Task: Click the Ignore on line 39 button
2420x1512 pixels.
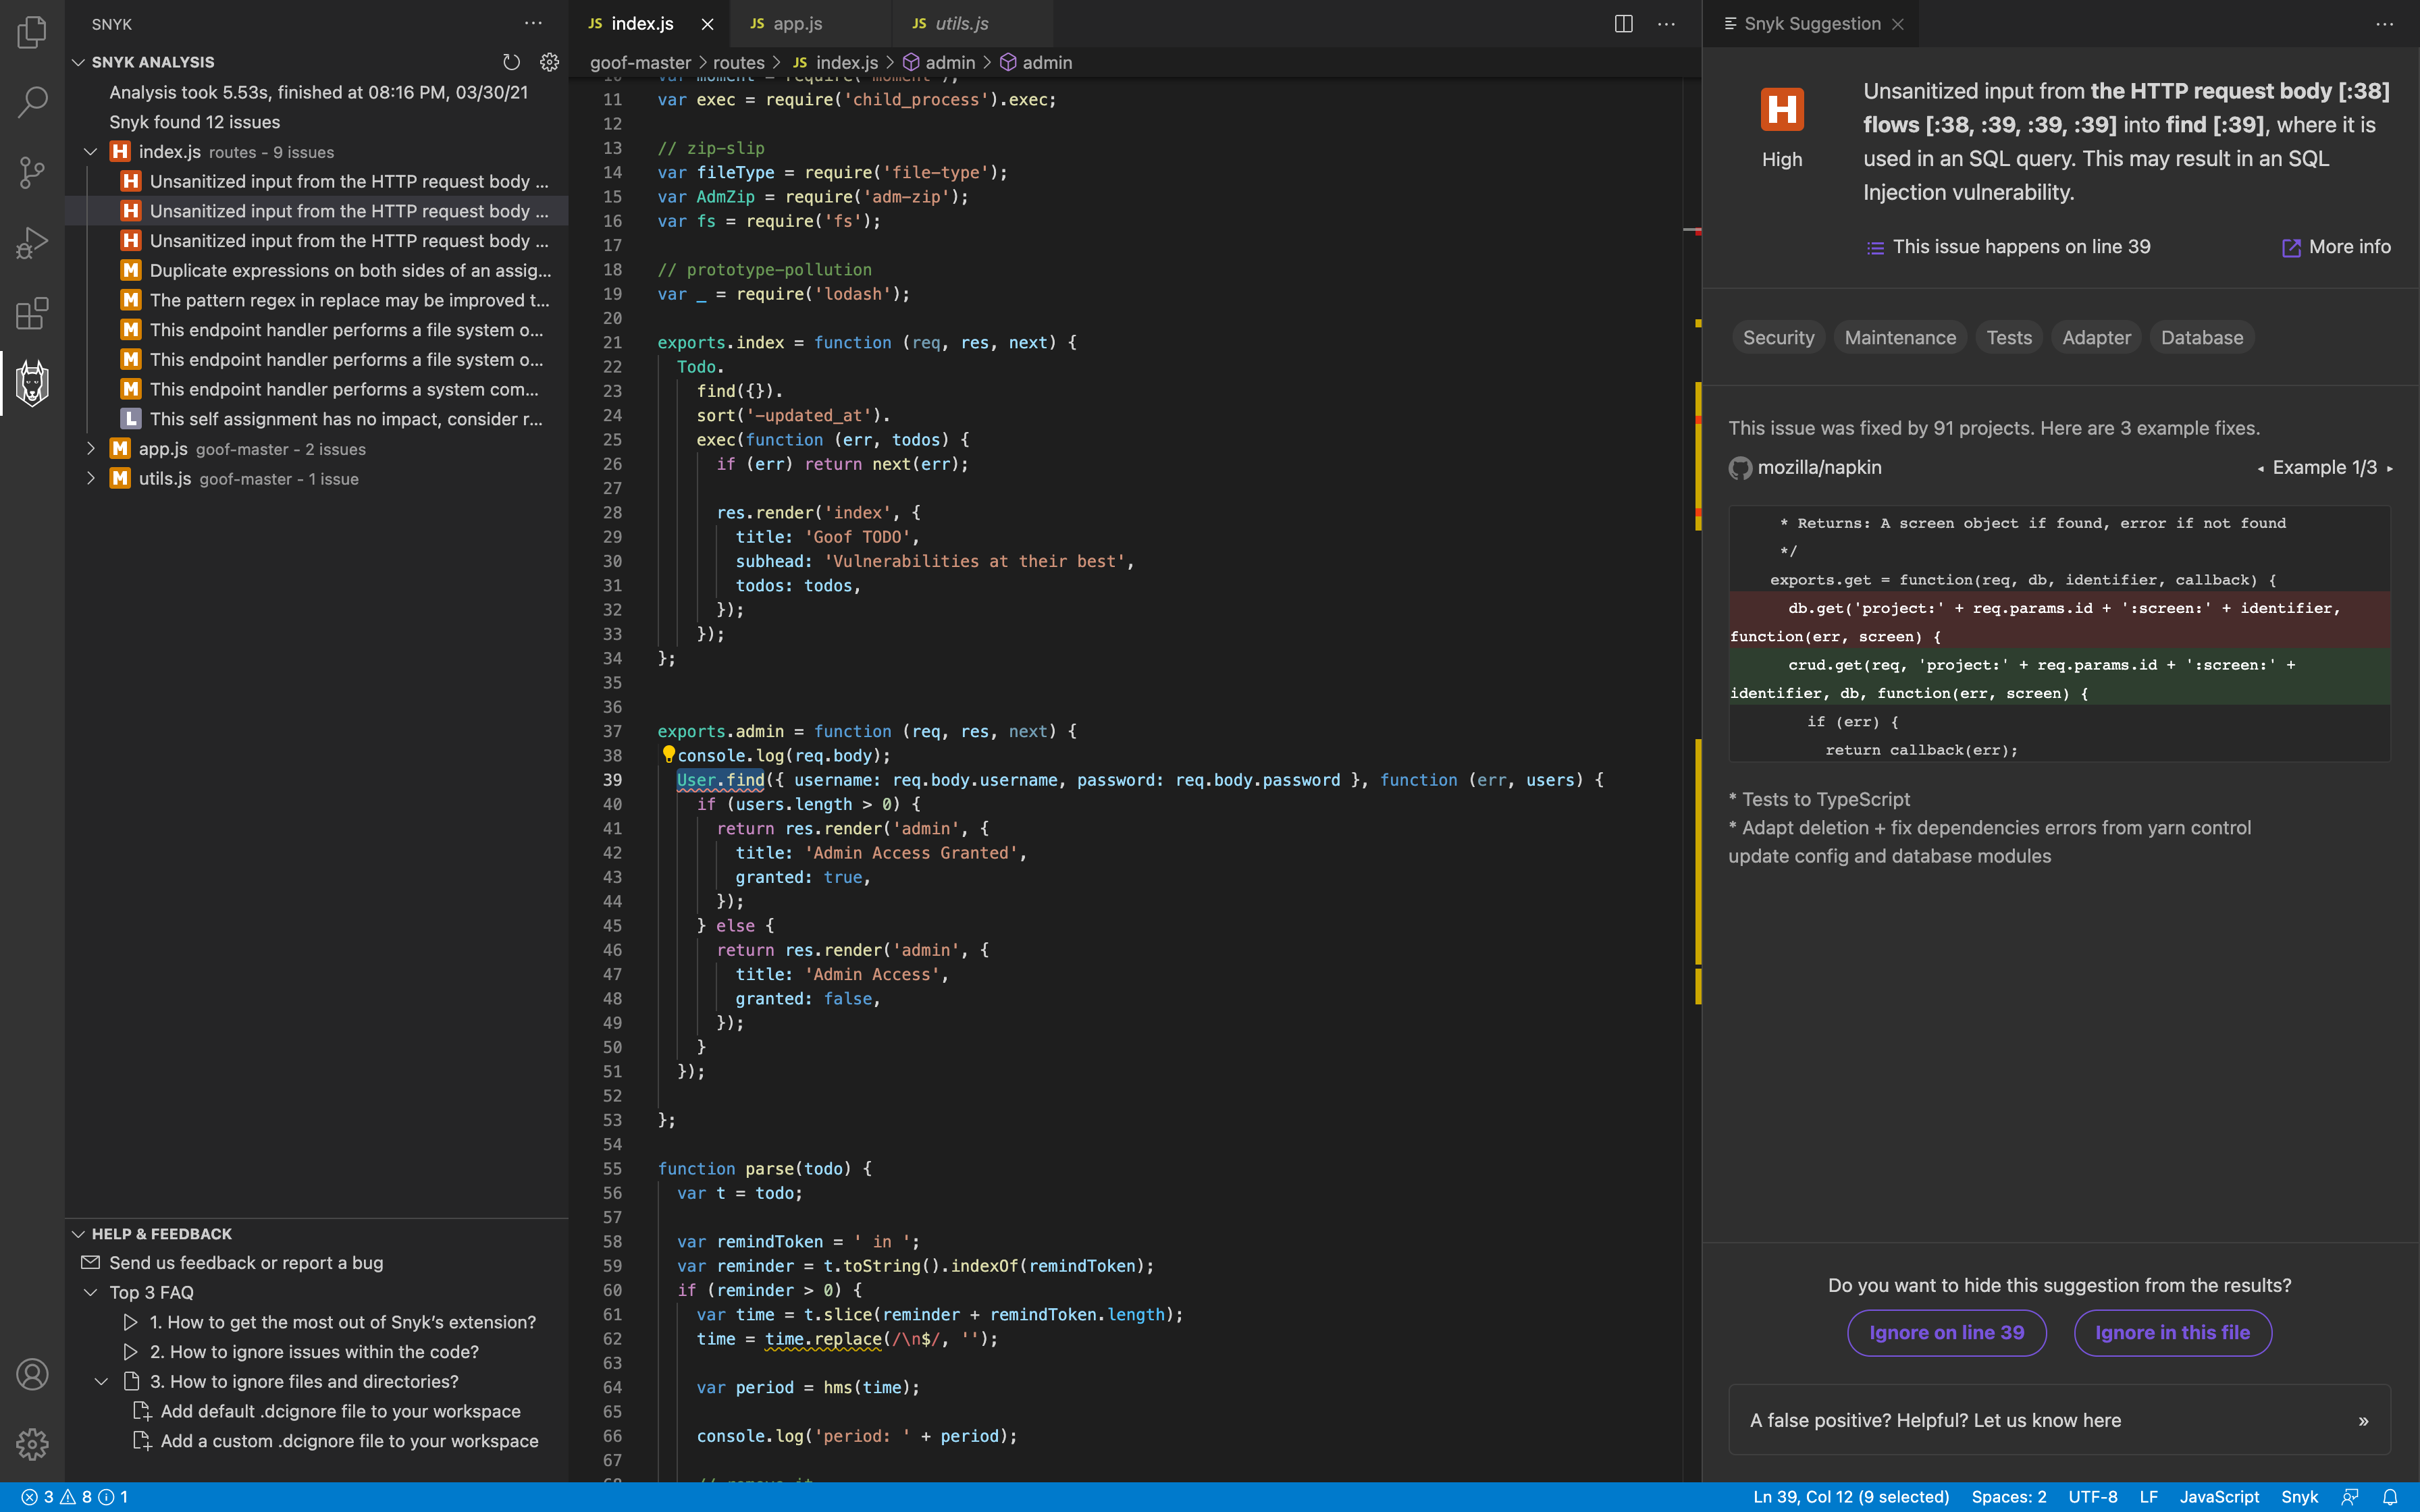Action: [1945, 1331]
